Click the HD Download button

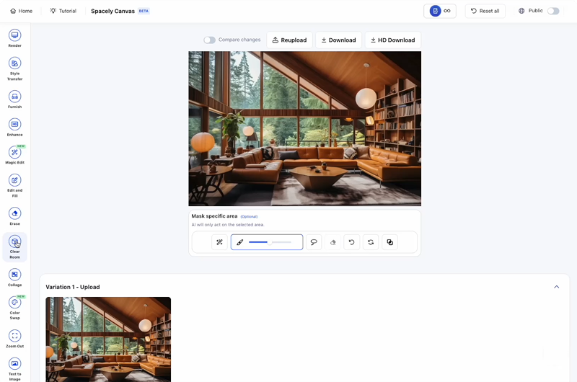coord(392,40)
